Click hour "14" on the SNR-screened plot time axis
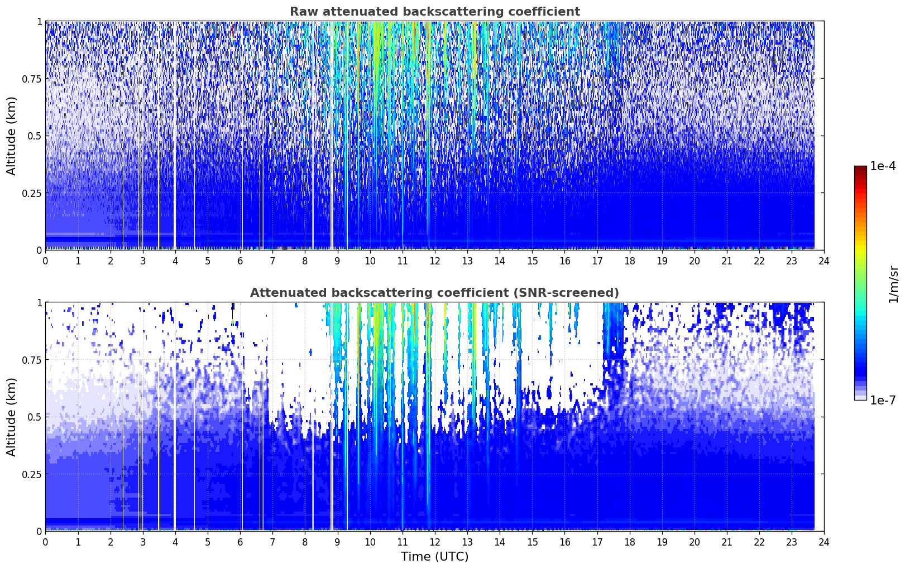 tap(500, 542)
